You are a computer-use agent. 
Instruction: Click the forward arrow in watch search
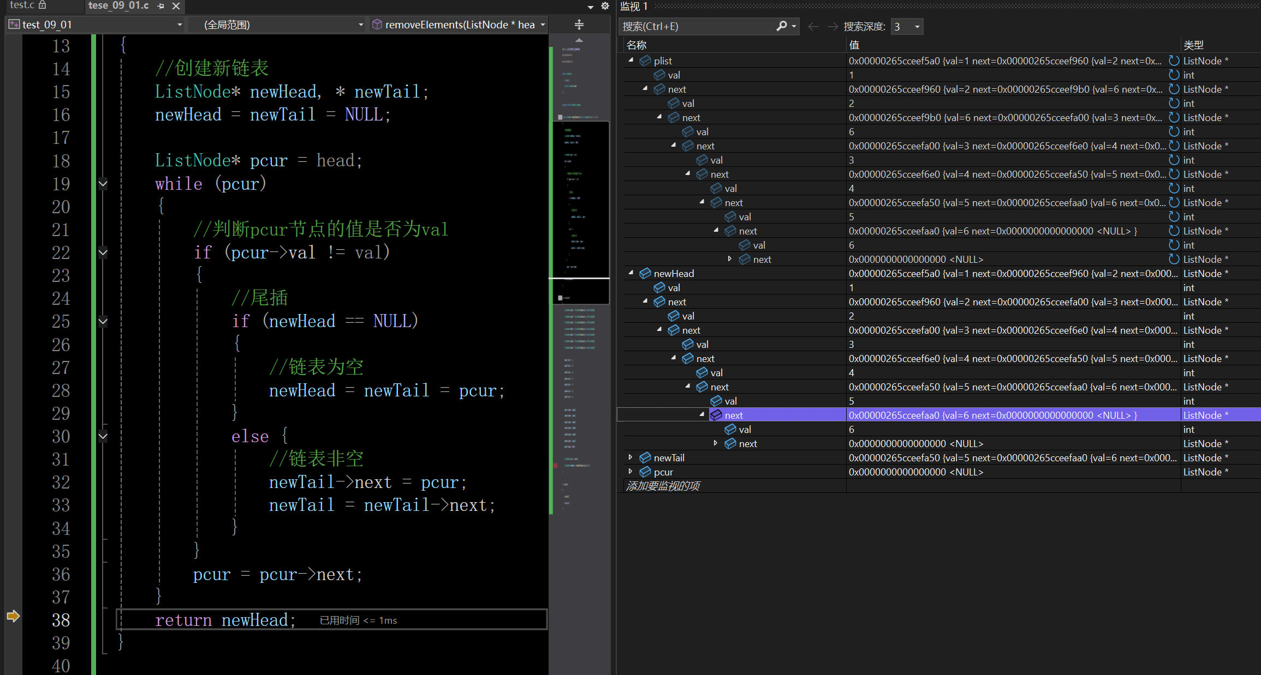tap(832, 26)
